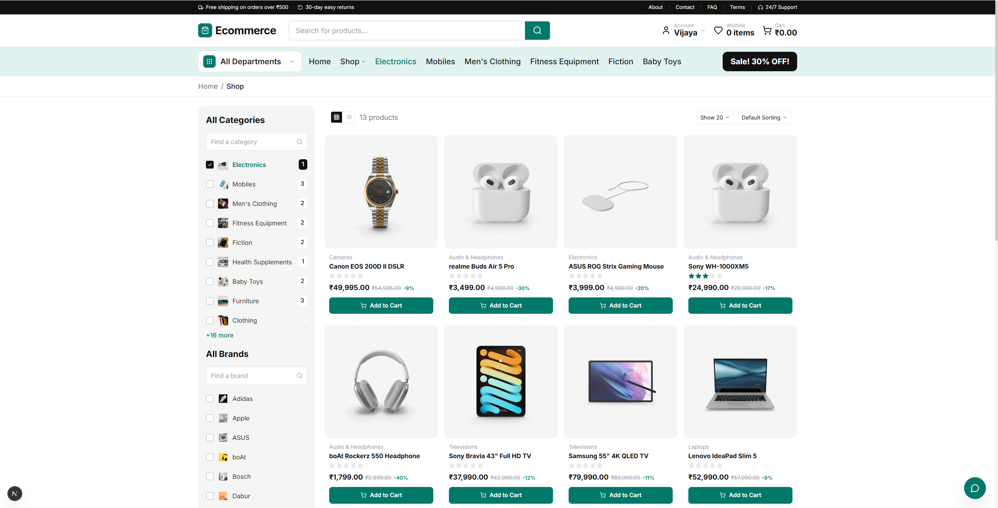
Task: Click the Fitness Equipment category thumbnail icon
Action: click(223, 223)
